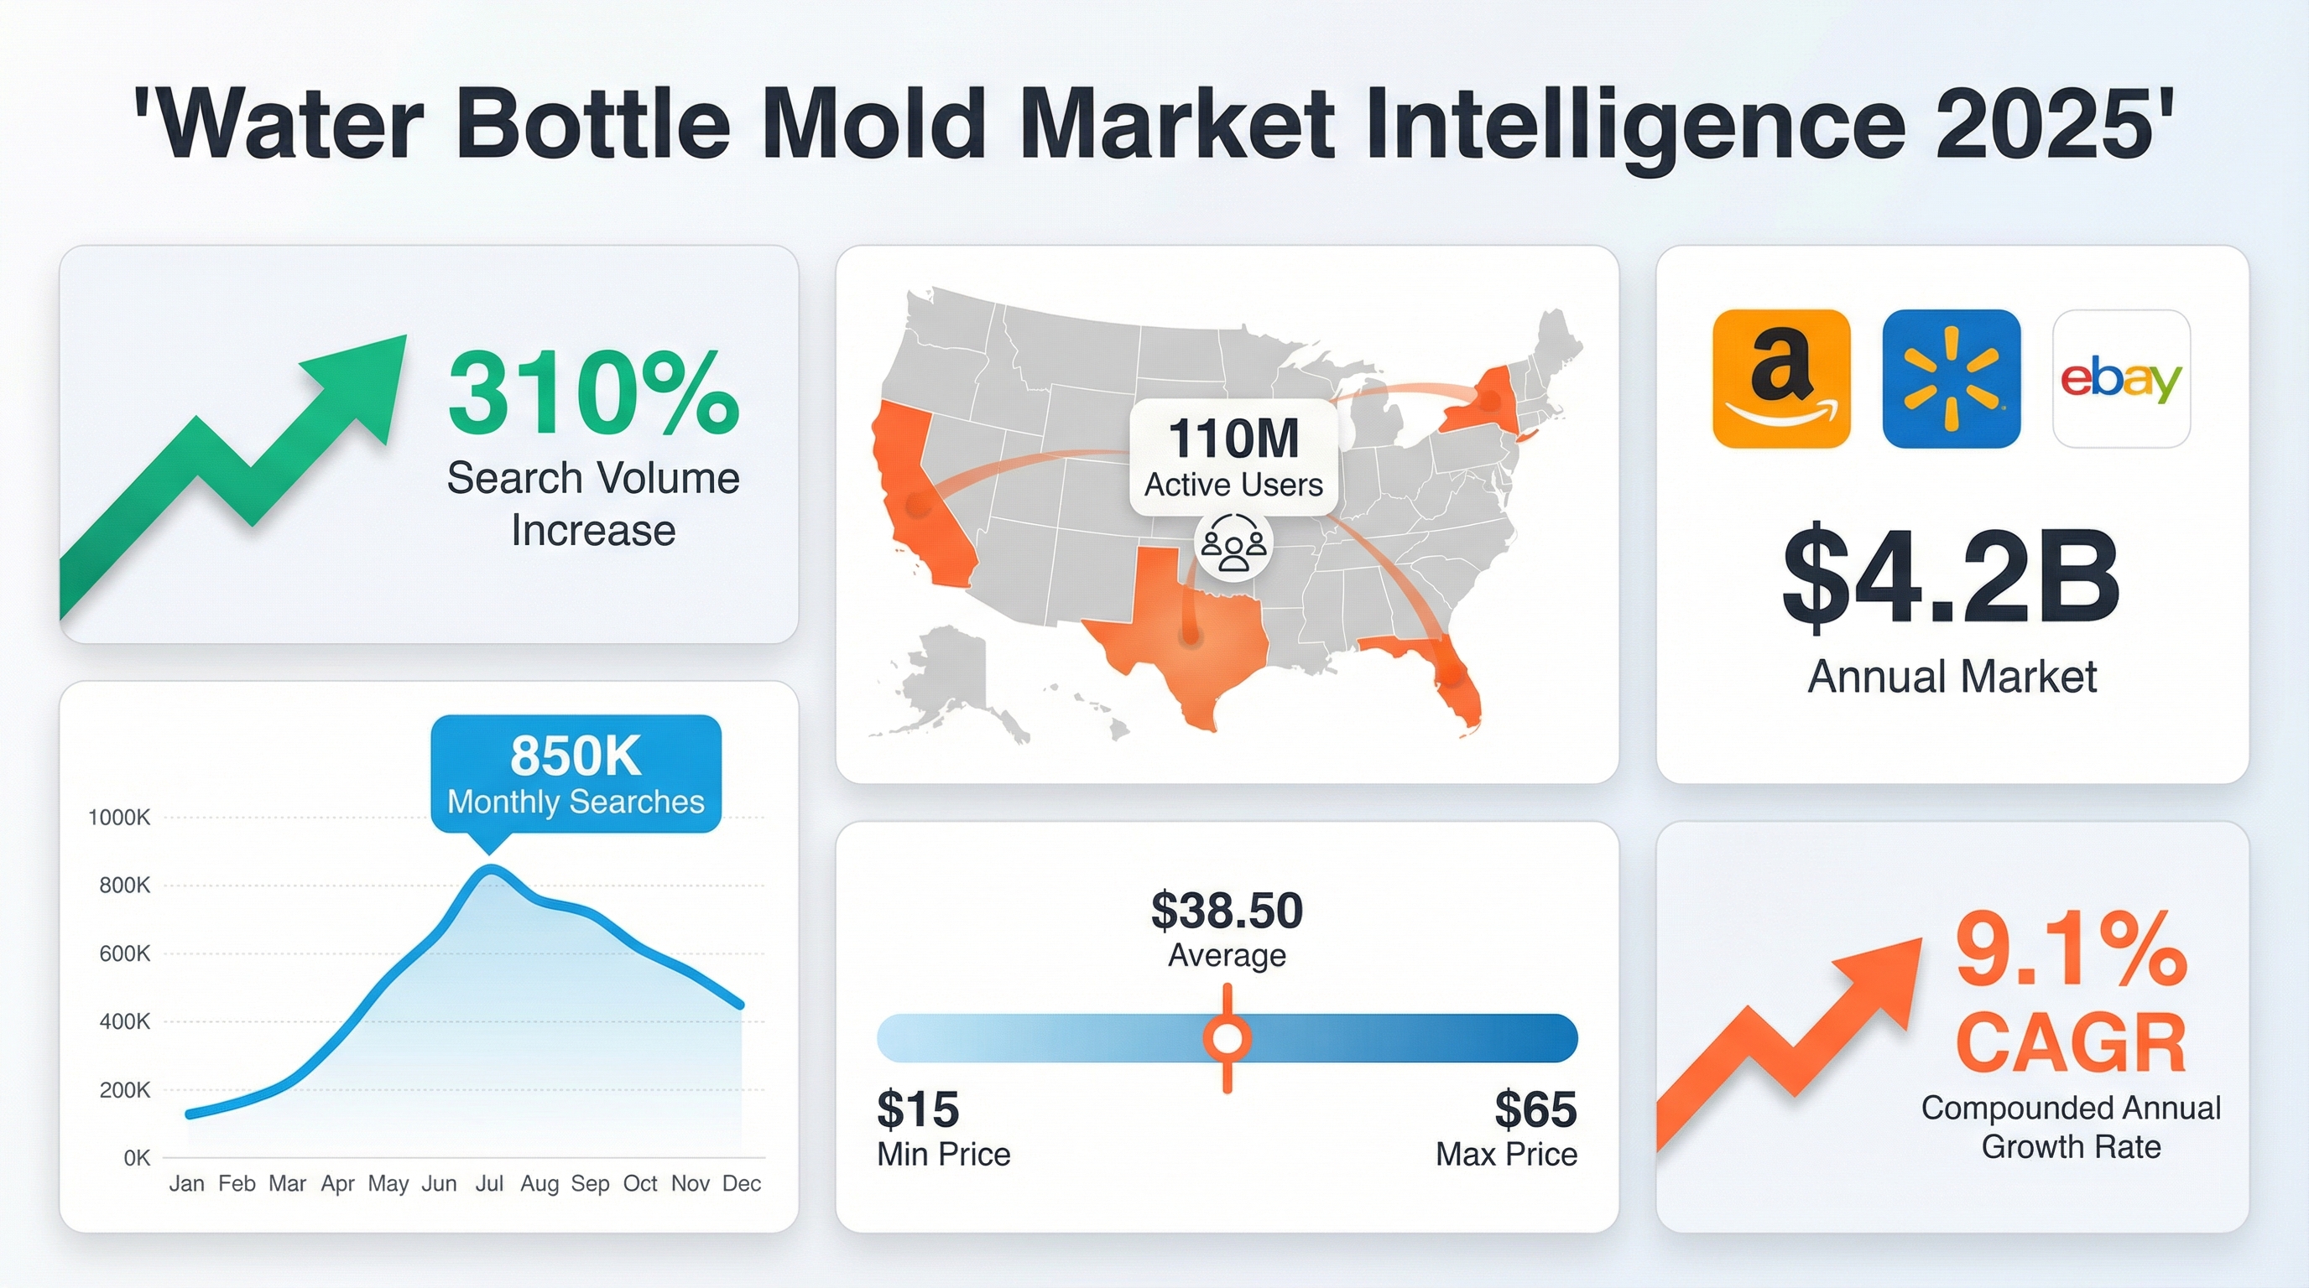
Task: Click the eBay logo icon
Action: (x=2121, y=379)
